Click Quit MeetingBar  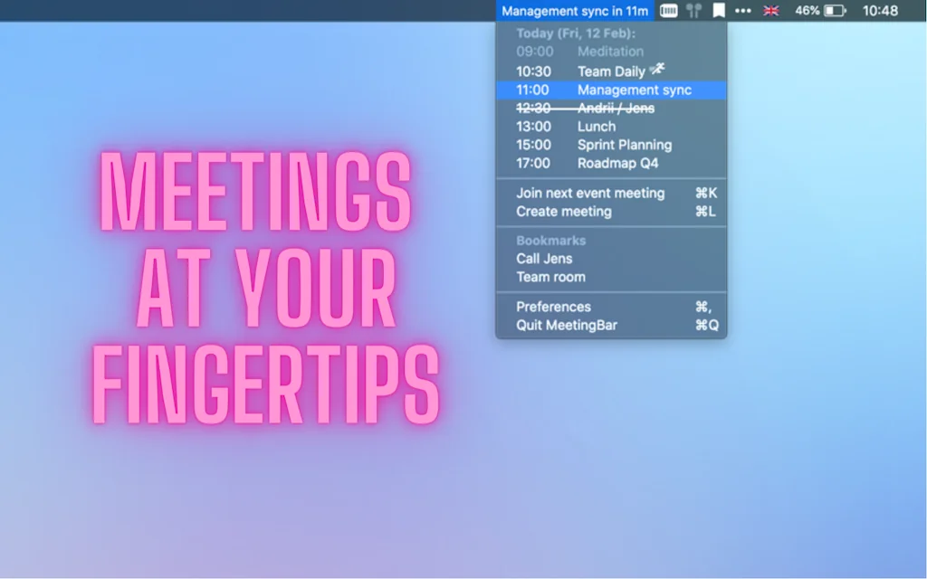click(564, 326)
